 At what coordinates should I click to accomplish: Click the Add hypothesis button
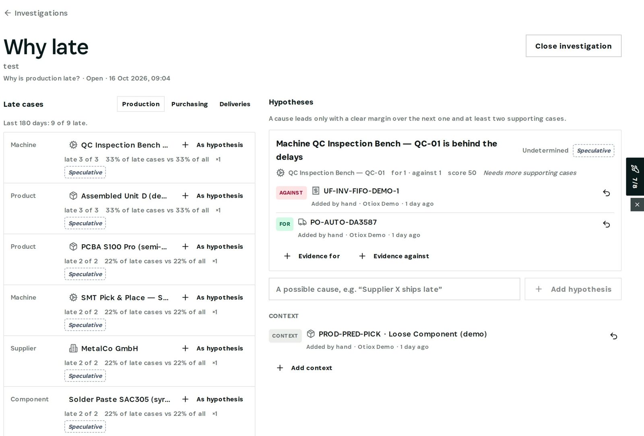click(x=573, y=289)
